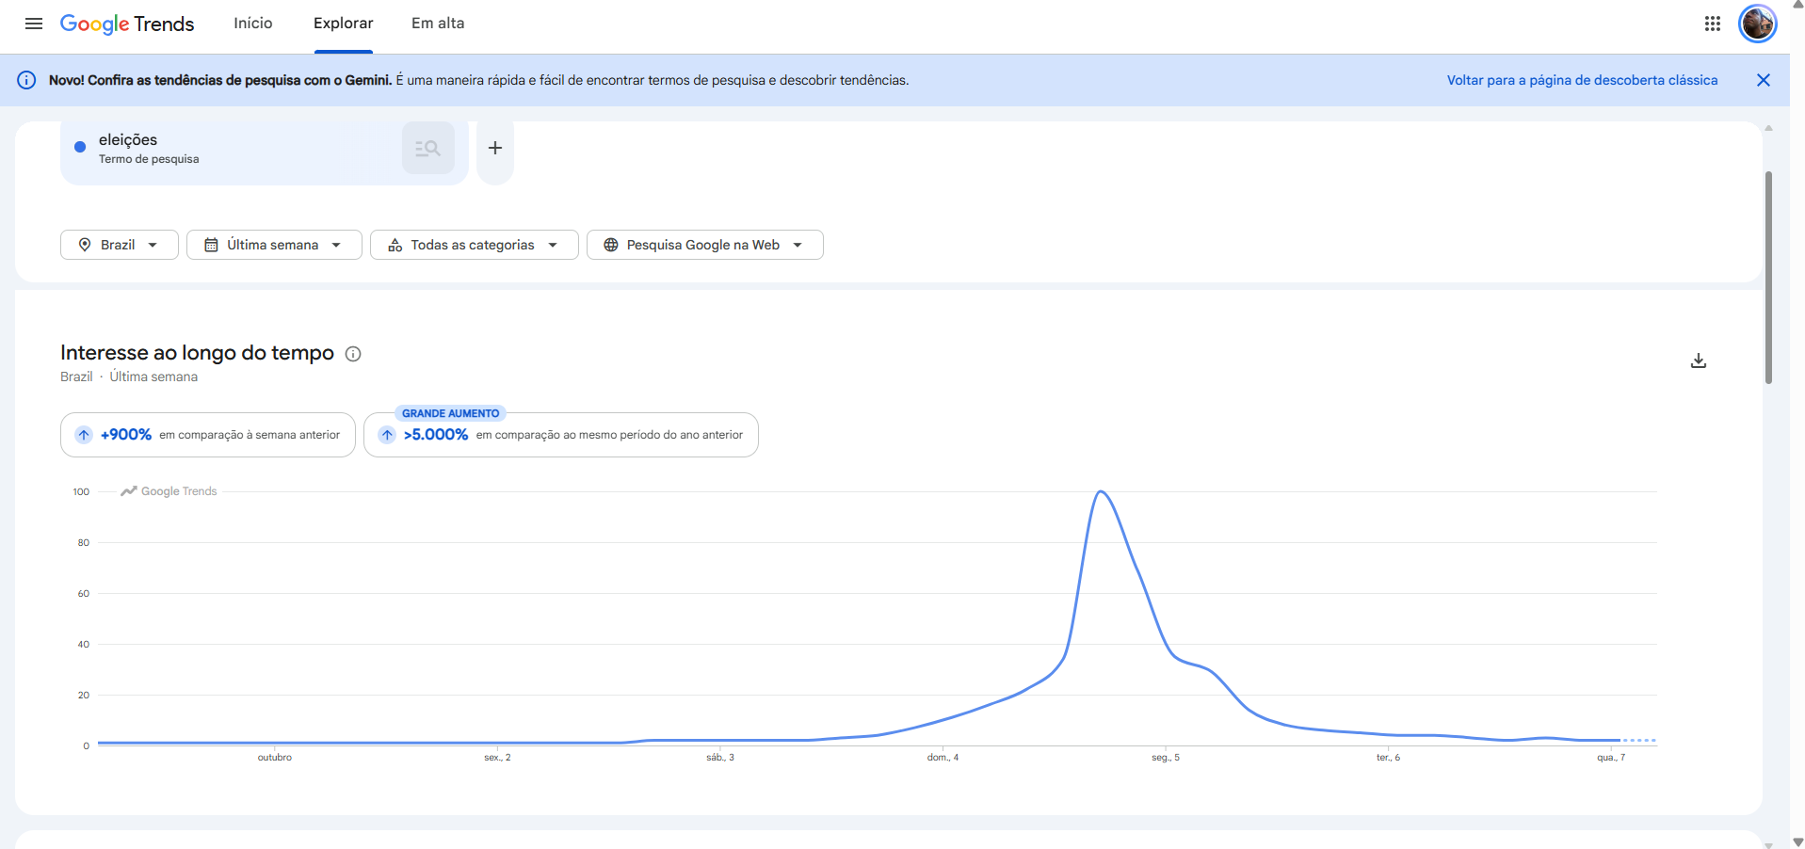Show help for Interesse ao longo do tempo
Image resolution: width=1805 pixels, height=849 pixels.
353,354
